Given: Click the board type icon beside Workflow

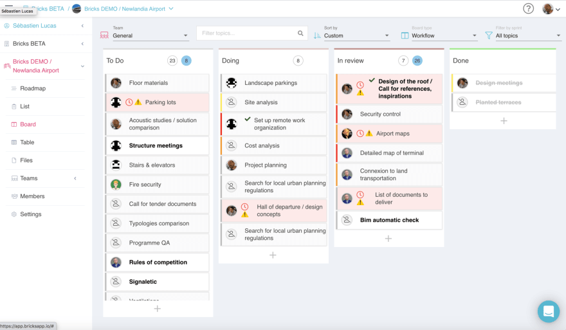Looking at the screenshot, I should coord(405,35).
